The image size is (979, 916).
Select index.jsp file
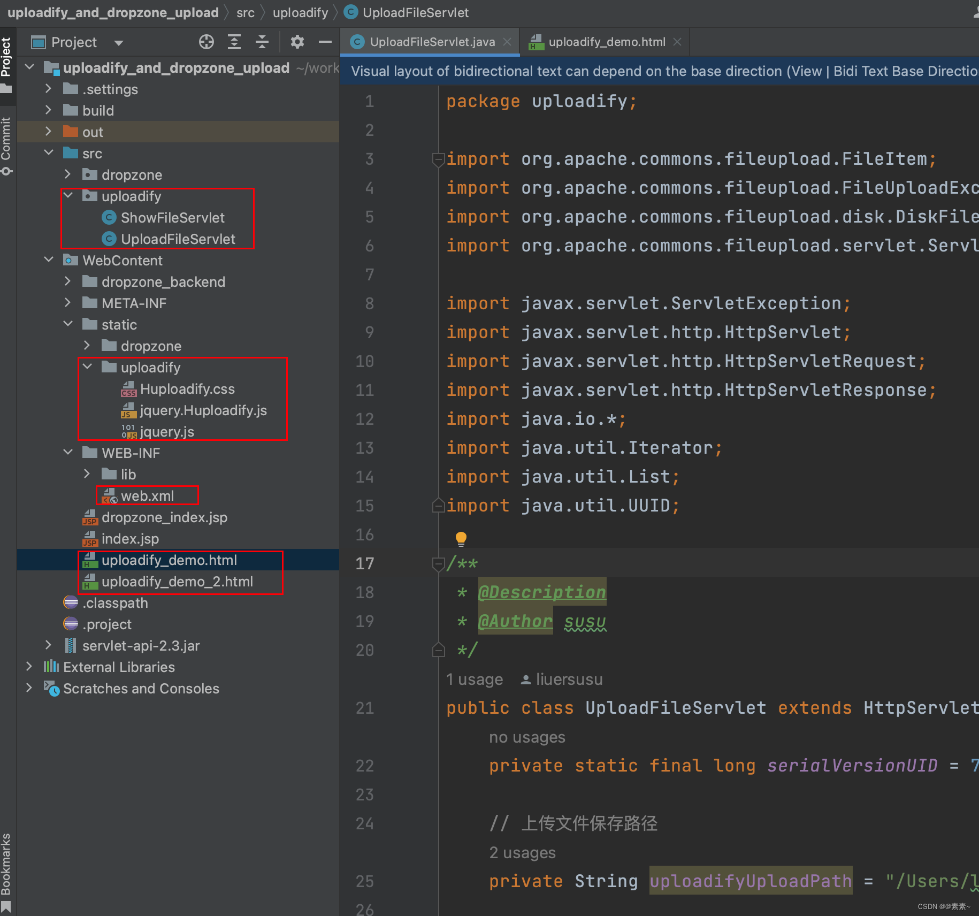130,539
